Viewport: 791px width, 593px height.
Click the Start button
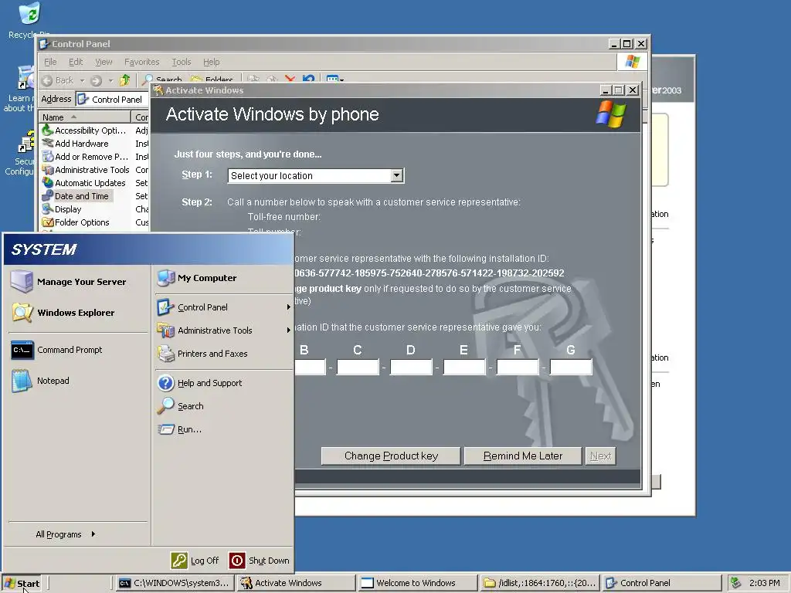point(22,584)
